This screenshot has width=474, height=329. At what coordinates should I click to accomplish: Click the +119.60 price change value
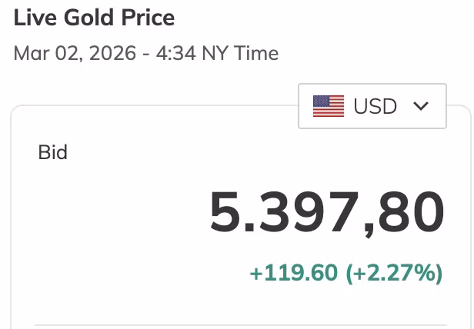click(294, 272)
